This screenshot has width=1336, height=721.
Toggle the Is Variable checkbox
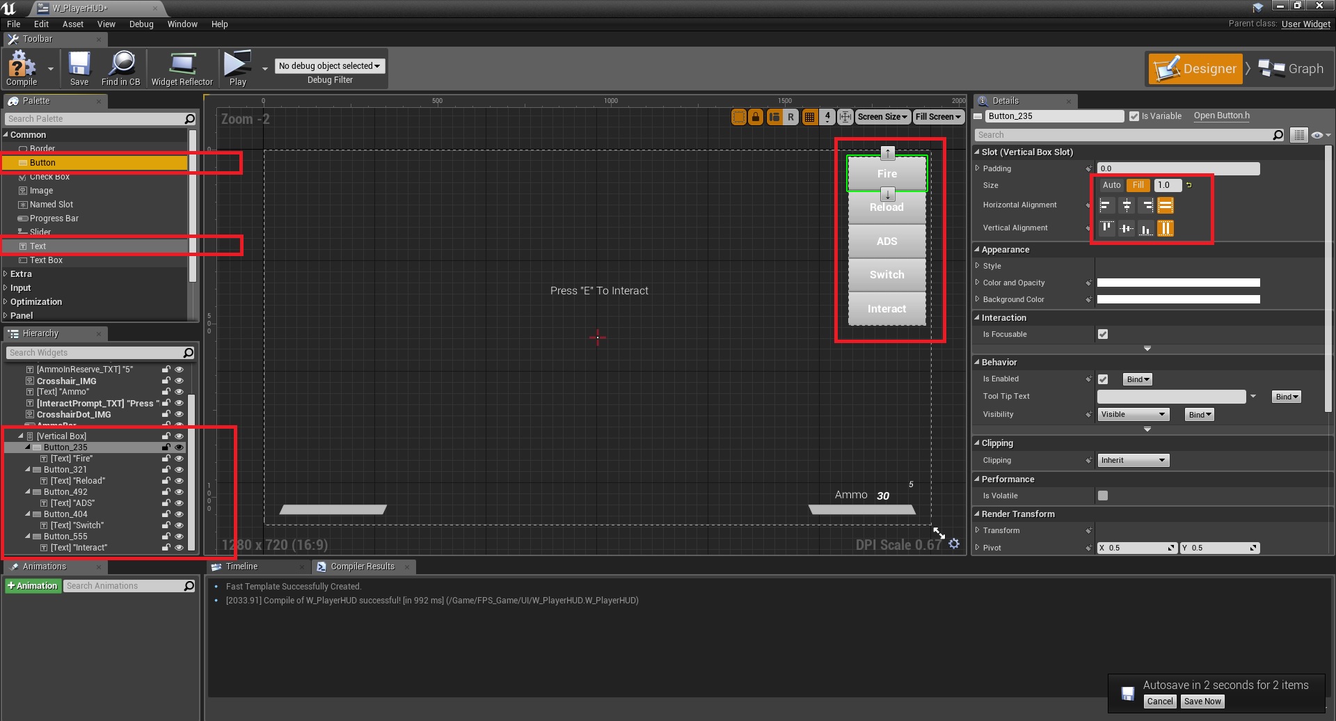pos(1134,116)
